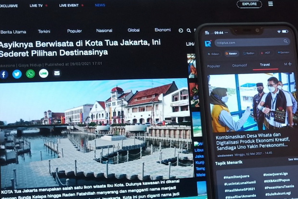Tap Radio+ chip on phone
Viewport: 298px width, 199px height.
248,53
